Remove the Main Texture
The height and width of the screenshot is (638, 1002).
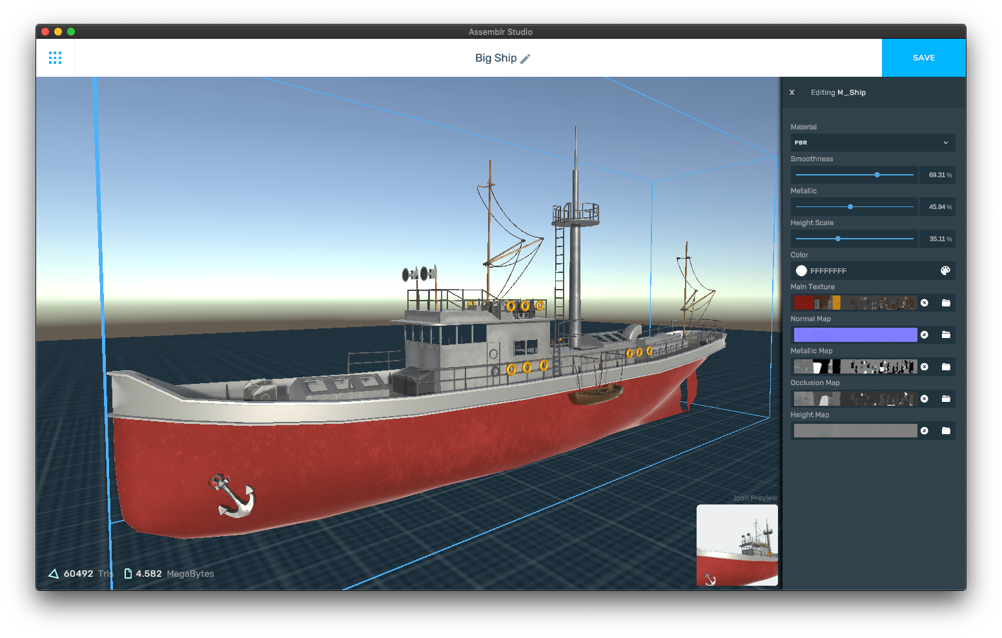(925, 303)
